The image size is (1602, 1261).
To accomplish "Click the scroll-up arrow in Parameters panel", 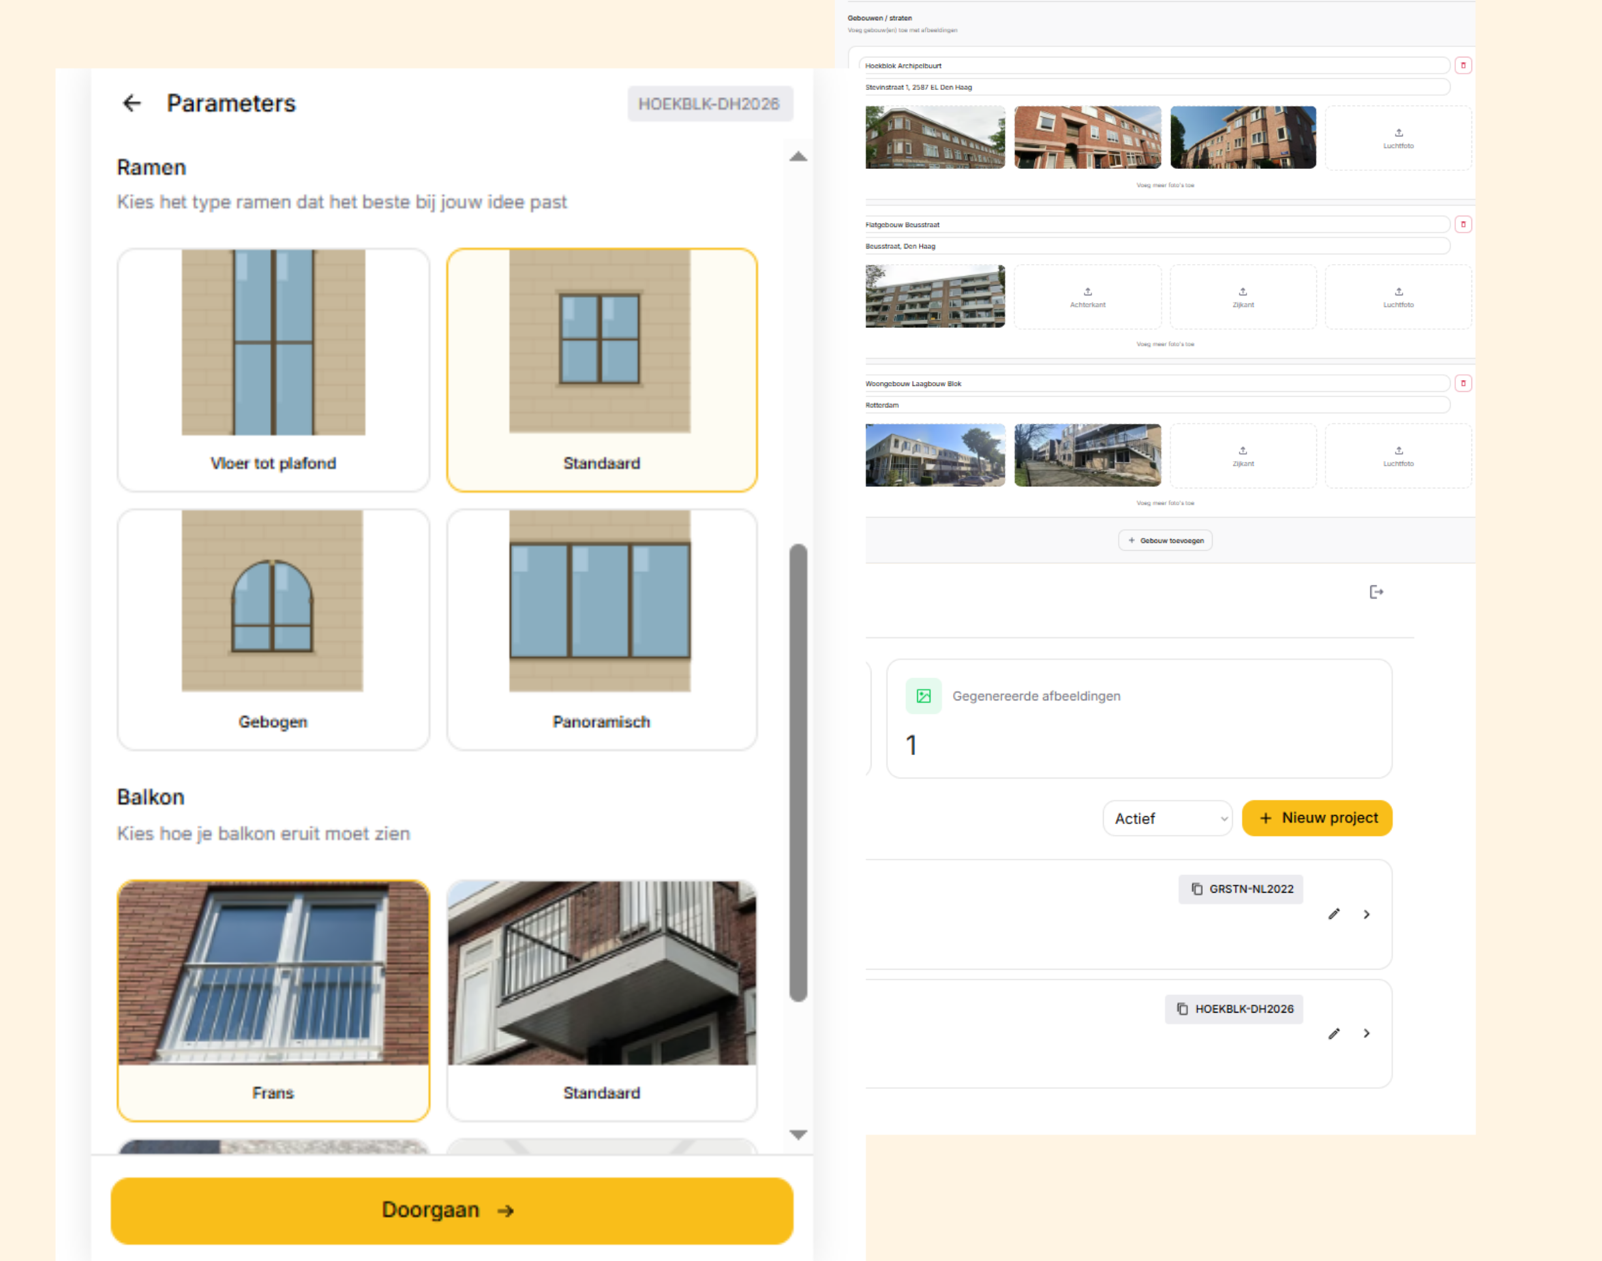I will 798,156.
